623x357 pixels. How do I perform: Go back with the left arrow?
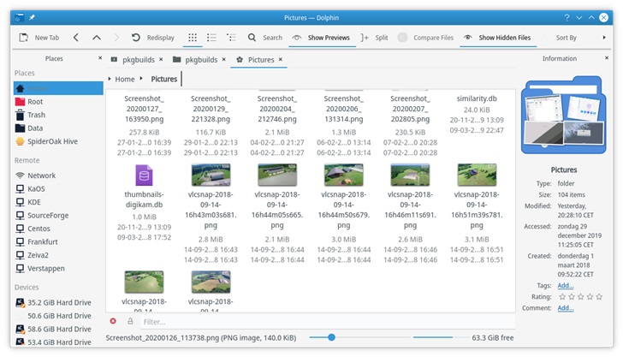coord(76,38)
